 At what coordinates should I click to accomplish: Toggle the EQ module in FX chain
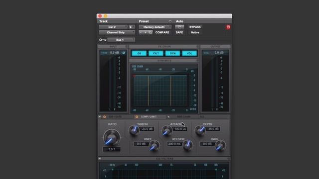coord(139,53)
